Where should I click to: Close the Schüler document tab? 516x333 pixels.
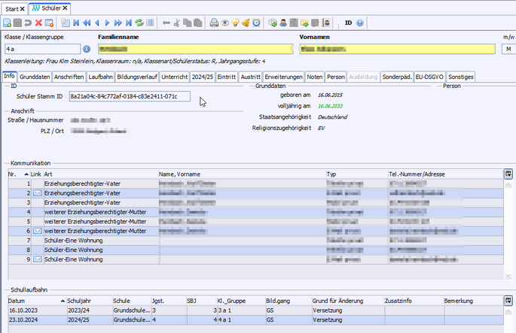pos(66,8)
